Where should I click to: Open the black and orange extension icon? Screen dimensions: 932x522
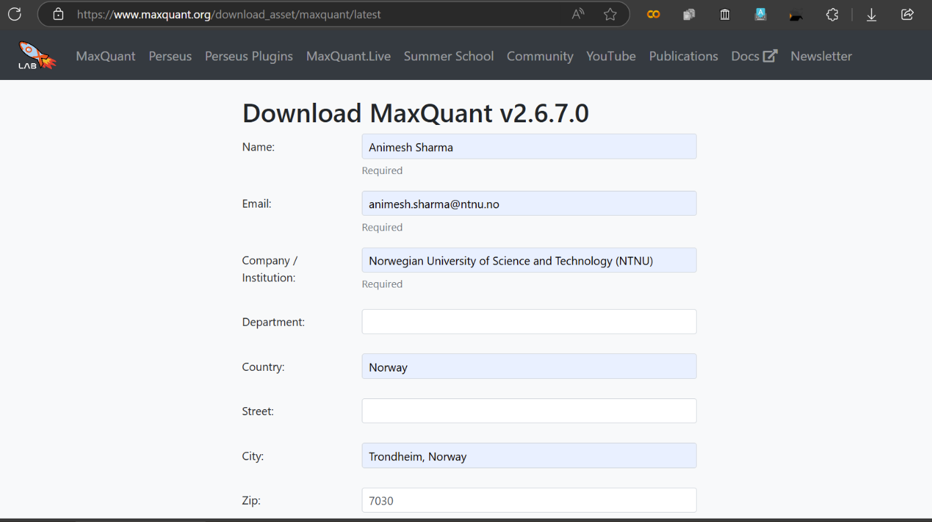point(796,15)
